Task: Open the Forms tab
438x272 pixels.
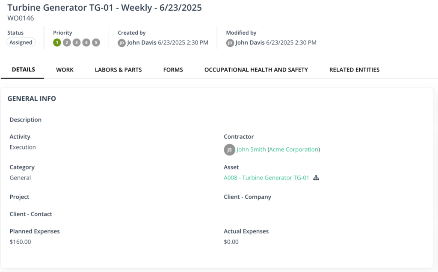Action: (x=173, y=69)
